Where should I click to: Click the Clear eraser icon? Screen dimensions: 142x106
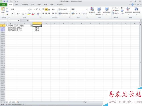point(122,13)
